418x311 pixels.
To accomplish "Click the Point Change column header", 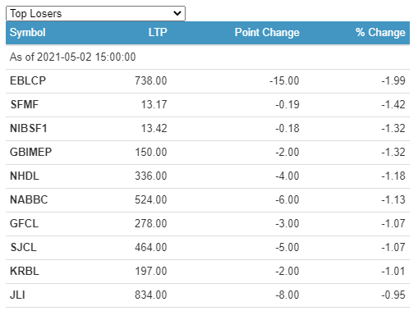I will (267, 33).
